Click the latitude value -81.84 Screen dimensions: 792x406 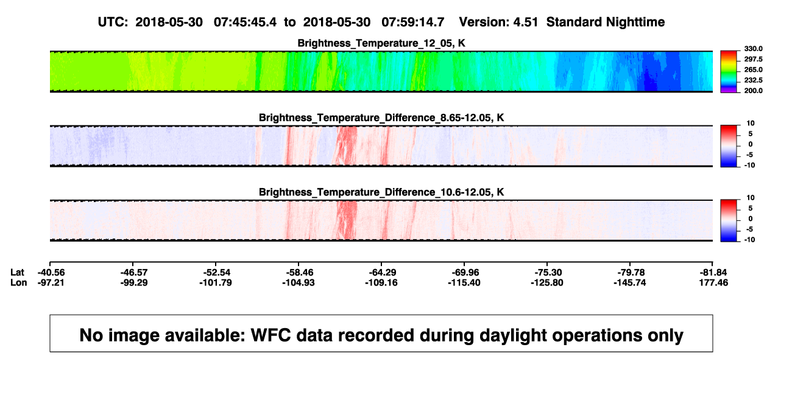click(713, 272)
